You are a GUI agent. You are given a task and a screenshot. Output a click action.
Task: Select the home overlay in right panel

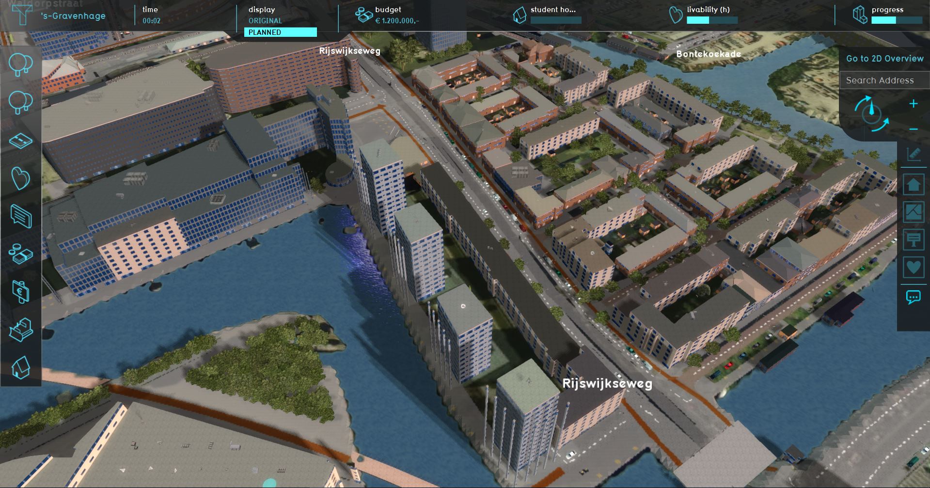[913, 185]
